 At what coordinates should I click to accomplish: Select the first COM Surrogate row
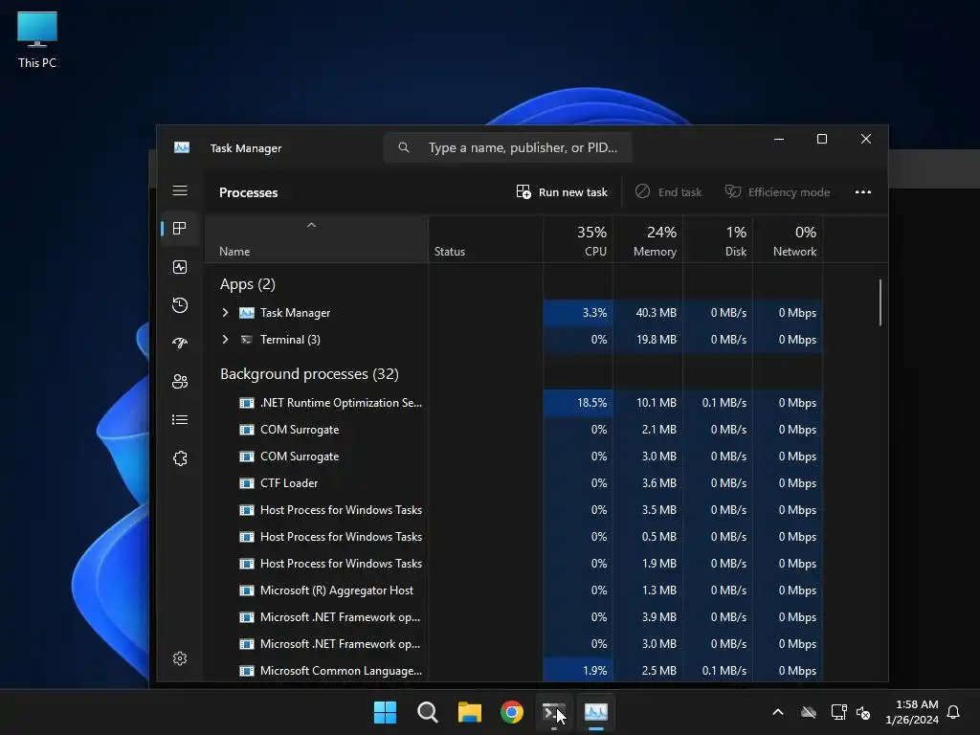click(514, 430)
